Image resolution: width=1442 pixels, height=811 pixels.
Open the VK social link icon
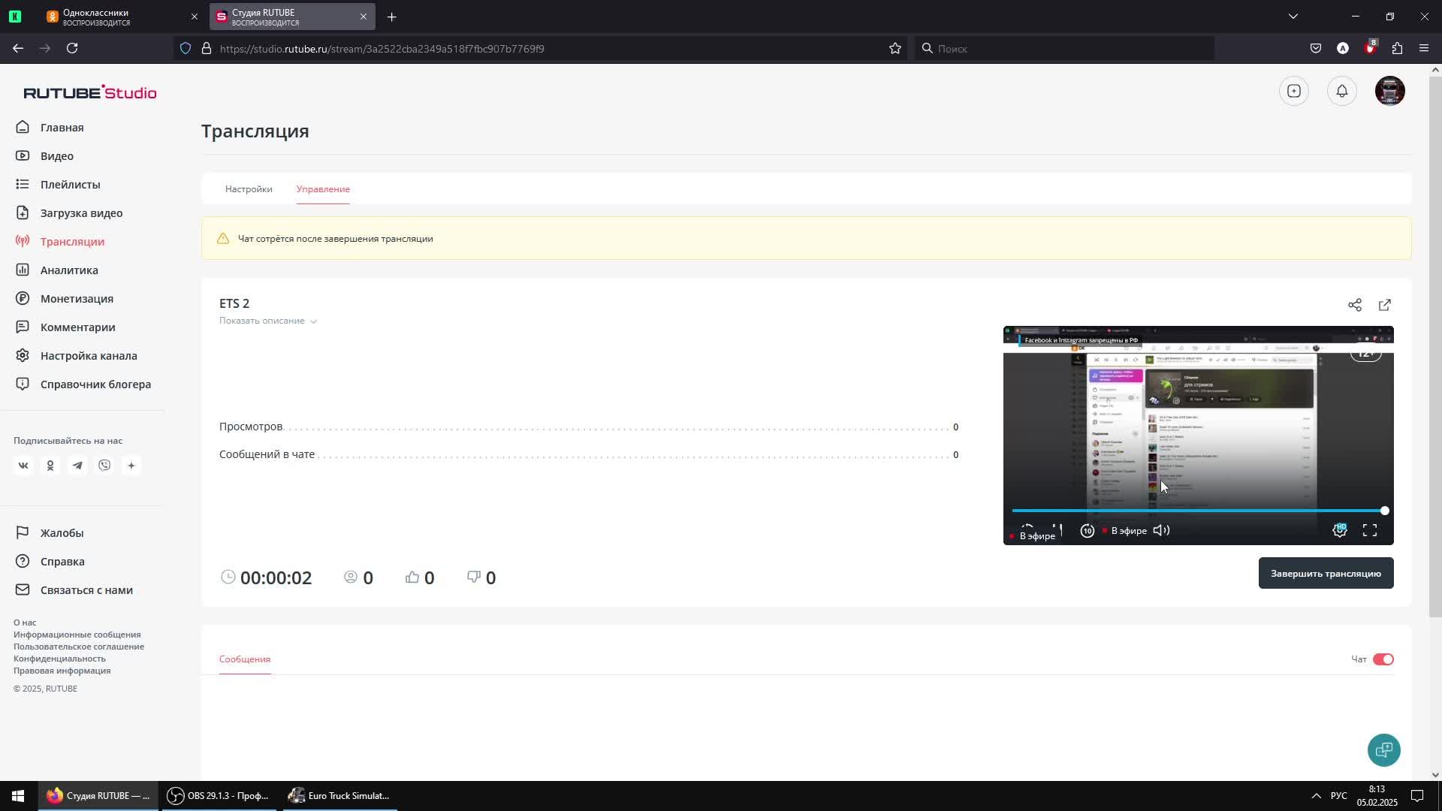click(x=23, y=466)
